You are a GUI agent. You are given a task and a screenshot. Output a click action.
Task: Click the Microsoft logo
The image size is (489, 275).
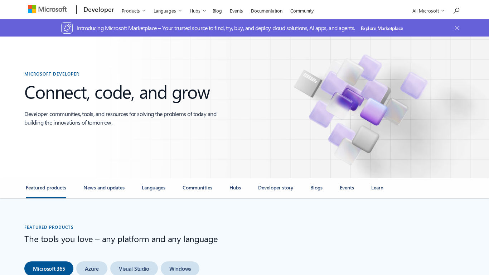coord(47,9)
